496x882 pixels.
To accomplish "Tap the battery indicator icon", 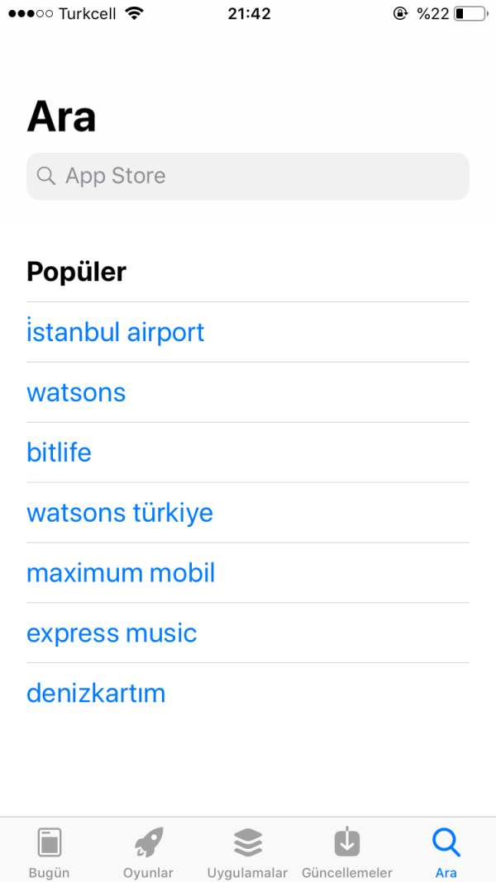I will tap(470, 13).
